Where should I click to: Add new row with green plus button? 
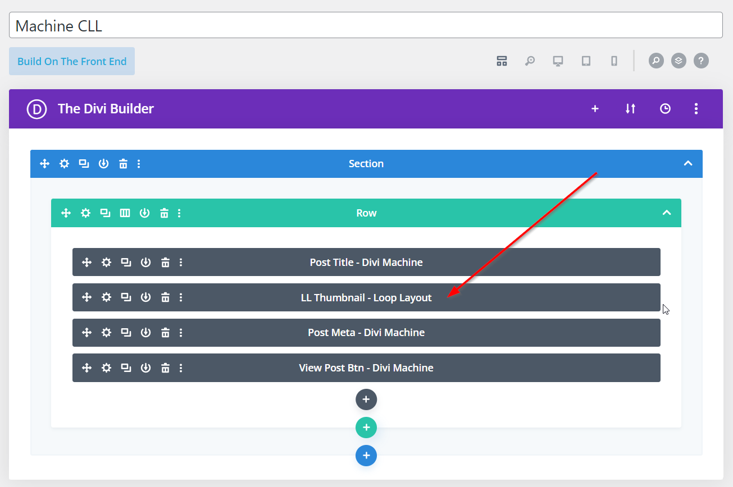[x=366, y=428]
